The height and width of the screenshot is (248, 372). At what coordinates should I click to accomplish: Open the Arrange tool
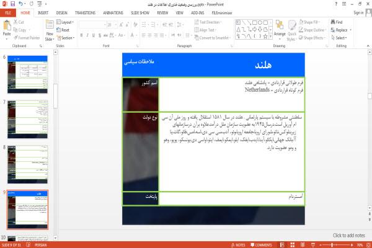point(280,29)
